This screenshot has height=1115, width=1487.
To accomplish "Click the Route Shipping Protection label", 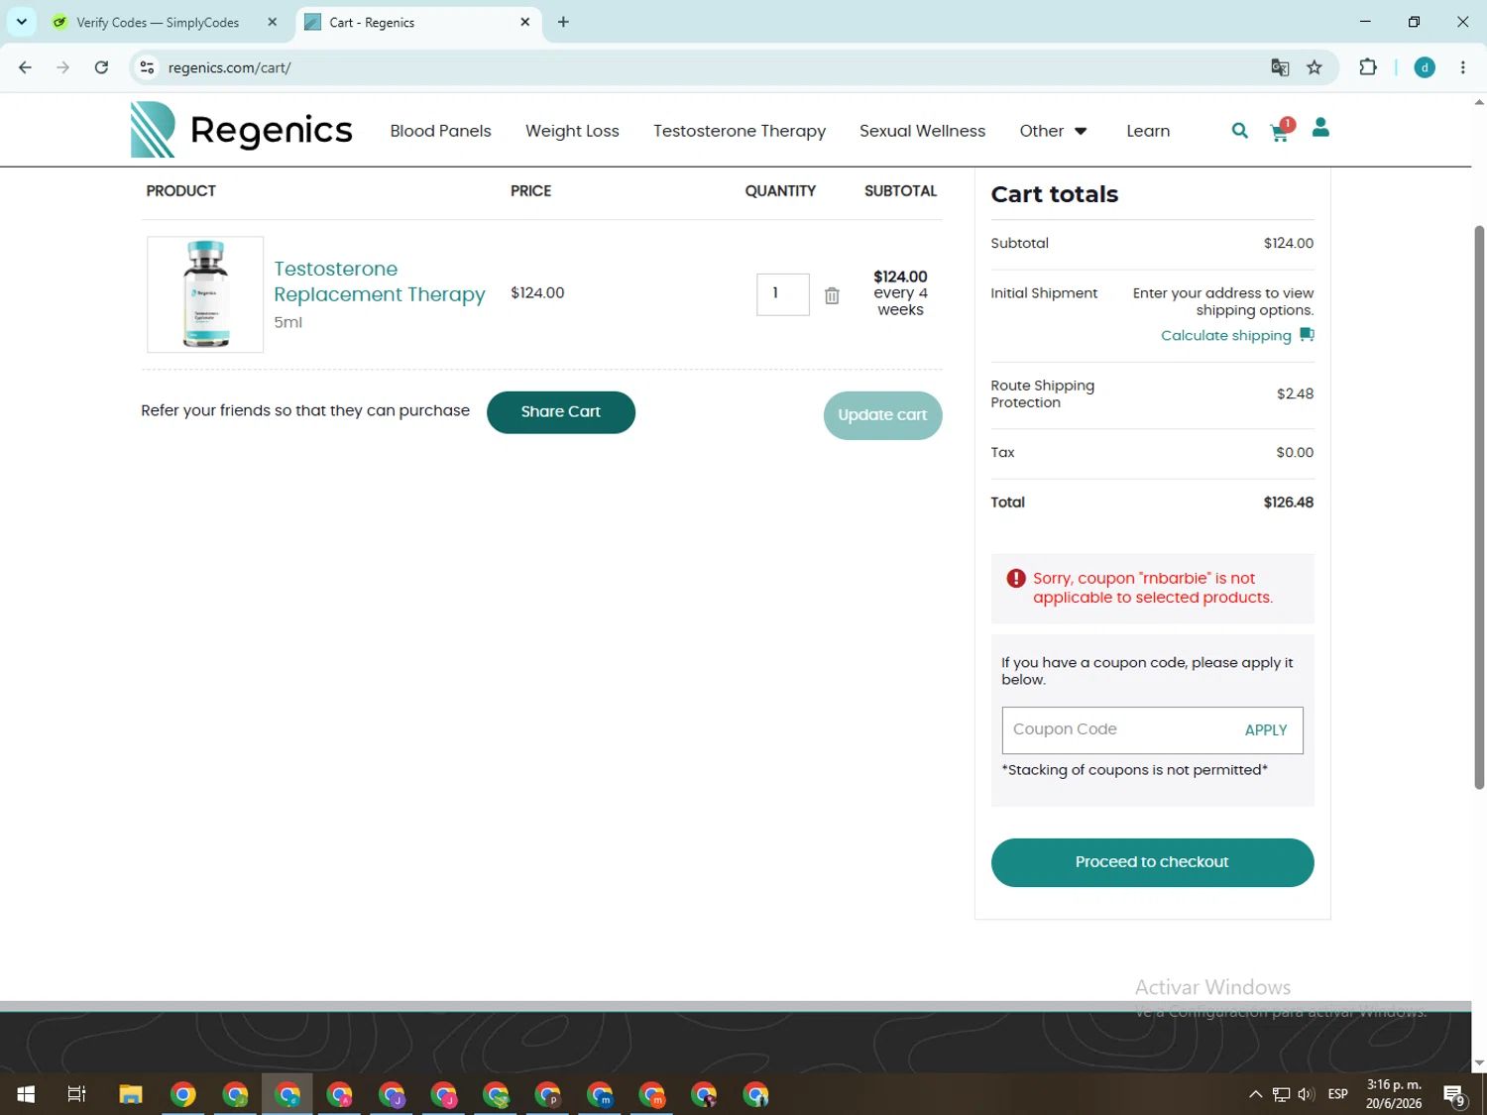I will click(1043, 393).
